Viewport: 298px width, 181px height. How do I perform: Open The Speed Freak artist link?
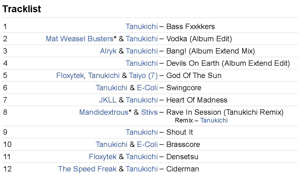coord(87,169)
